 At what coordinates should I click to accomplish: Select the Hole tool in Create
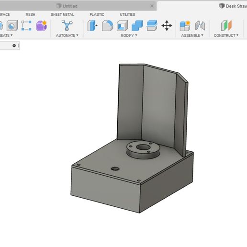pos(12,25)
